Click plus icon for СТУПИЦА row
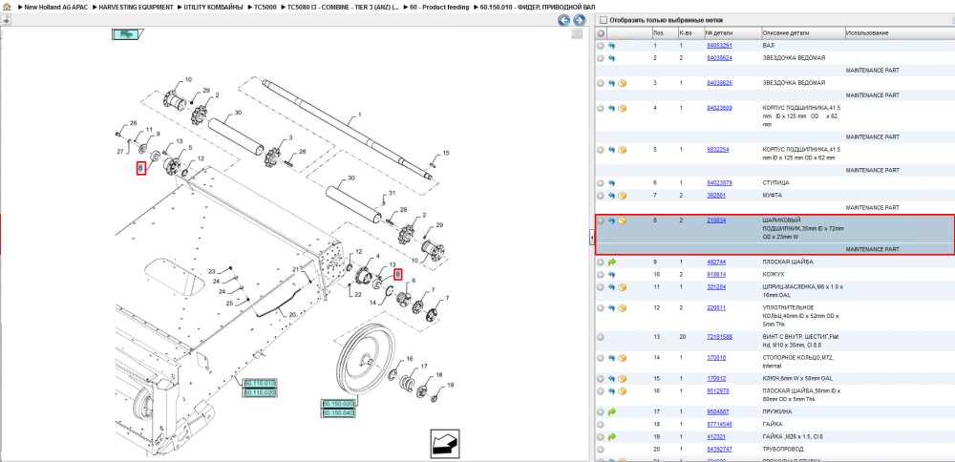Viewport: 955px width, 462px height. point(601,182)
